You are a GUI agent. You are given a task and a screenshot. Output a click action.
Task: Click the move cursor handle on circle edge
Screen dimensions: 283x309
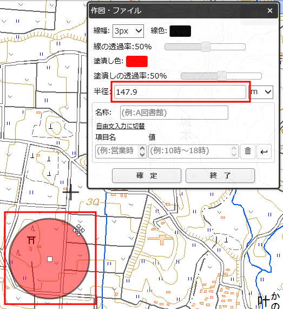pos(78,230)
